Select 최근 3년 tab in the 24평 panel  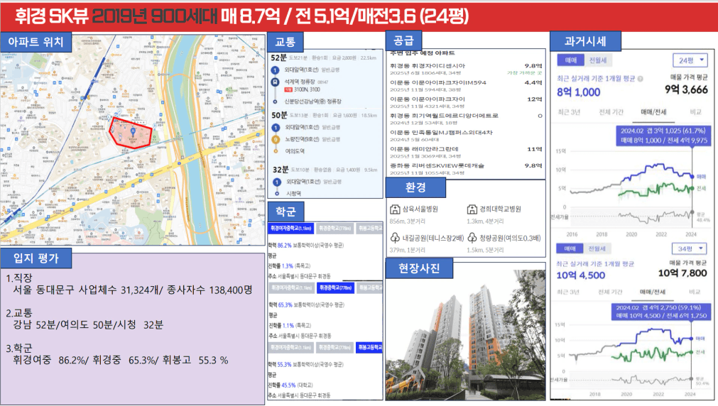[569, 112]
